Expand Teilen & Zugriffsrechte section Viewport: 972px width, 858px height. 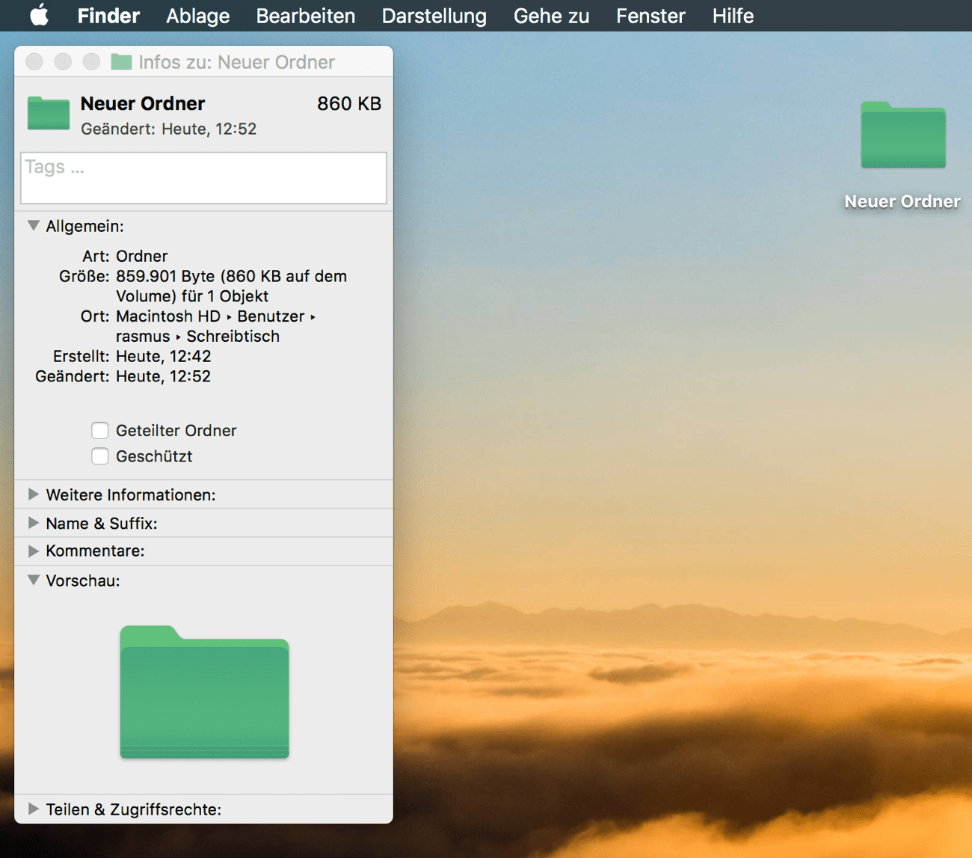pos(34,809)
